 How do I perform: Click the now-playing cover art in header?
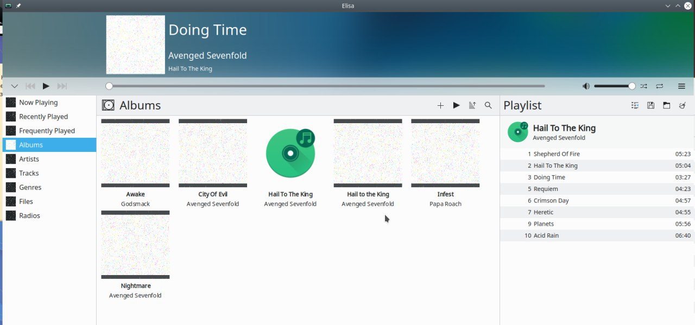pos(135,44)
